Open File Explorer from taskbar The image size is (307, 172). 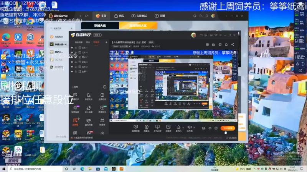coord(90,169)
